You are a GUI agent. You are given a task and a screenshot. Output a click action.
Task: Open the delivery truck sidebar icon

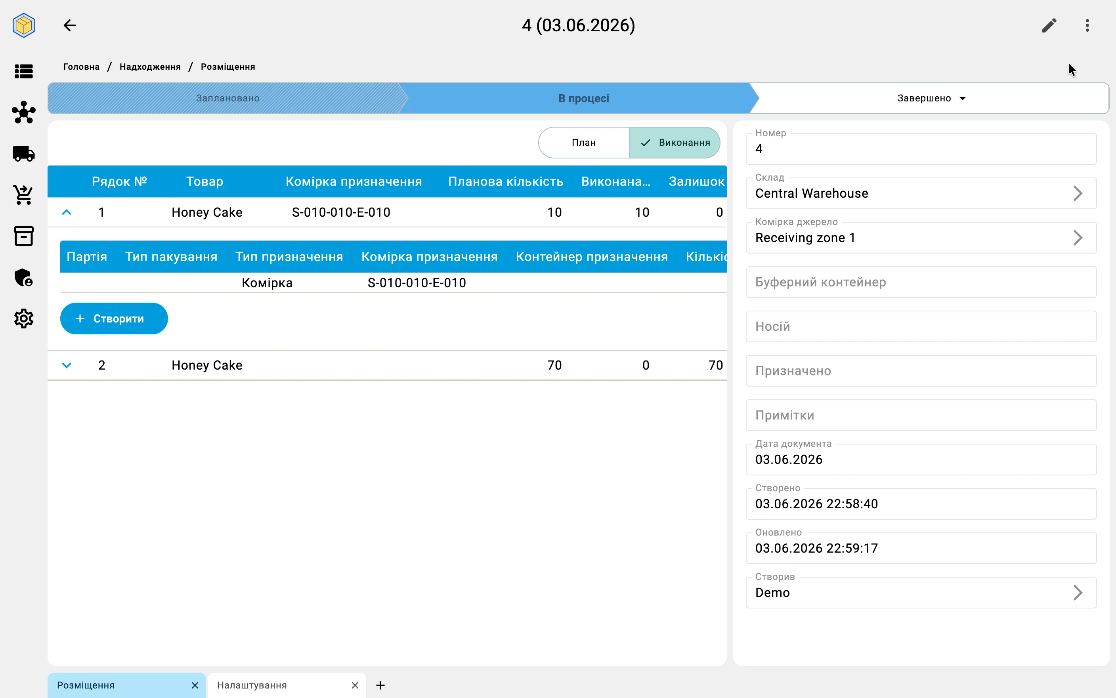click(x=23, y=153)
